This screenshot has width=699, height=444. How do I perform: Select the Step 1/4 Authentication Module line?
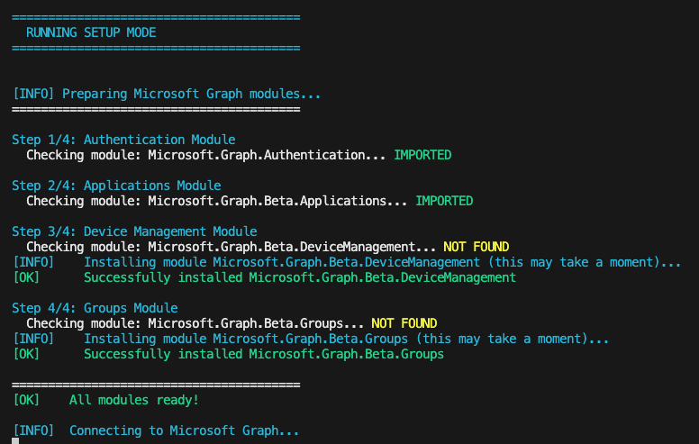pos(123,140)
